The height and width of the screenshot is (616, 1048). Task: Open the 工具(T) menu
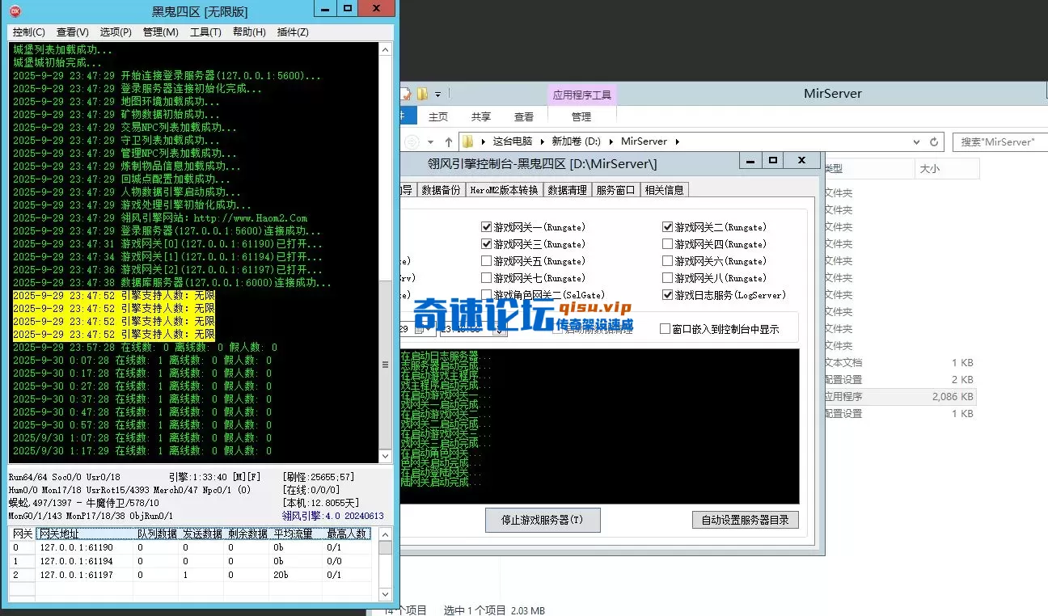coord(205,32)
